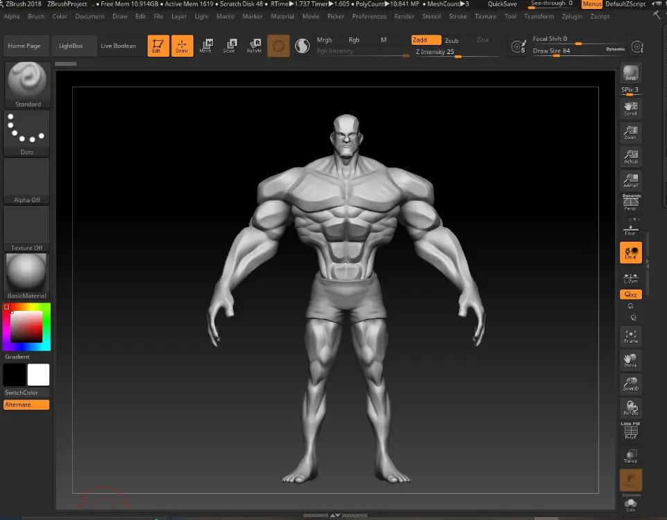Click DefaultZScript button

coord(625,4)
